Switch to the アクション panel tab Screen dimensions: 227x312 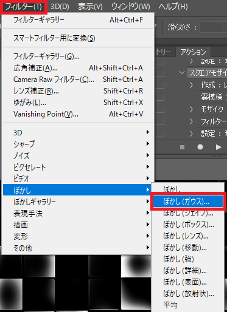193,52
